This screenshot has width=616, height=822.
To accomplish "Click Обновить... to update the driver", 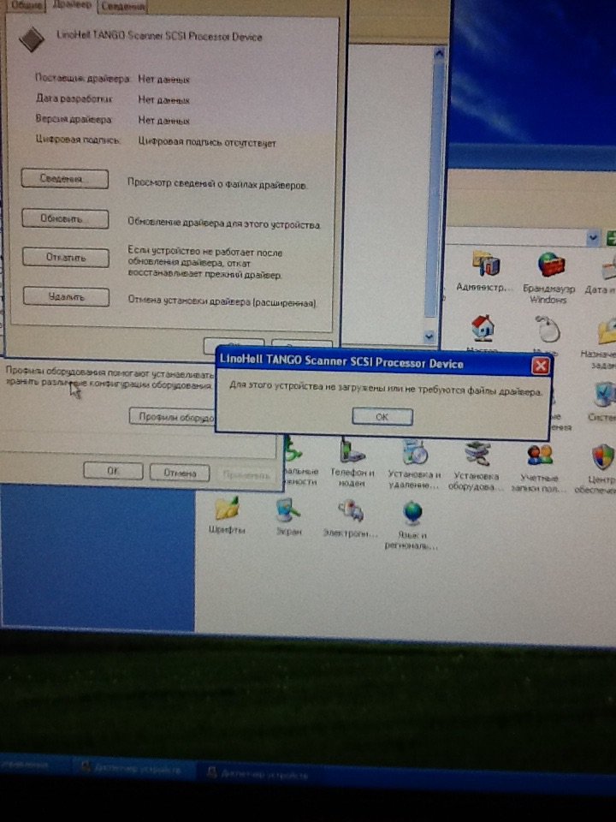I will [x=65, y=218].
